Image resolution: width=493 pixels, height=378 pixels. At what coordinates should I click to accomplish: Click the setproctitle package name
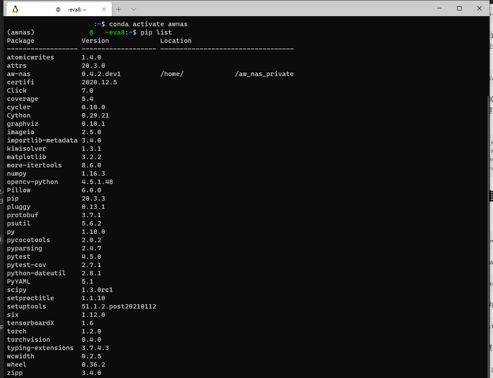(31, 298)
